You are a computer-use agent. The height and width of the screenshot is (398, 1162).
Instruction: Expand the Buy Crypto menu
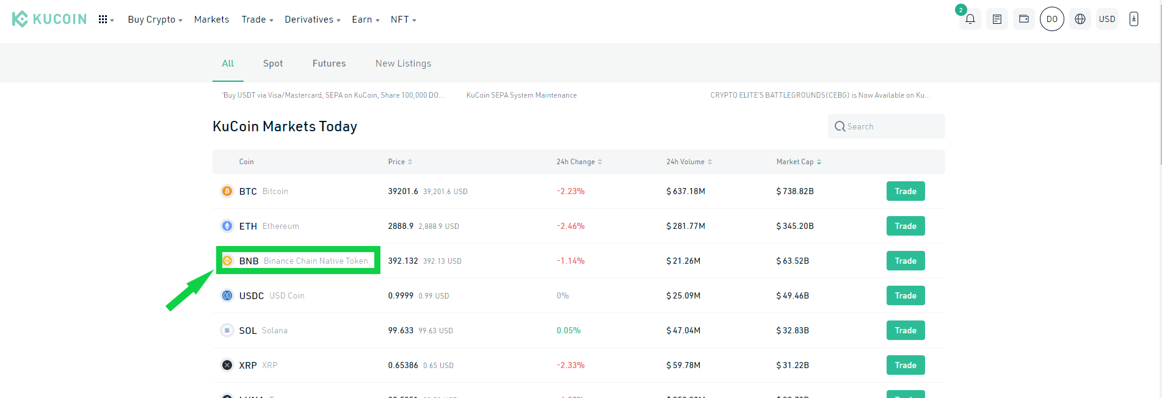[155, 20]
